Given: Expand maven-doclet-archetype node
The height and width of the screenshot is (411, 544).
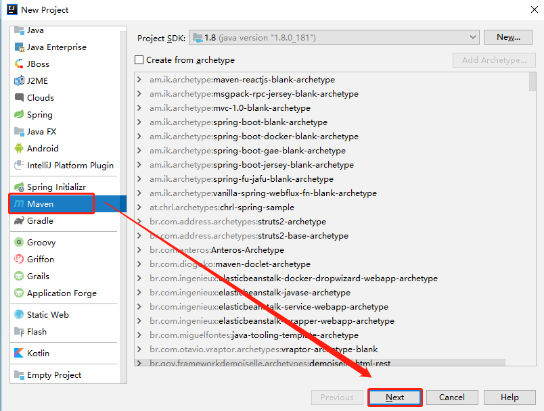Looking at the screenshot, I should [x=139, y=264].
